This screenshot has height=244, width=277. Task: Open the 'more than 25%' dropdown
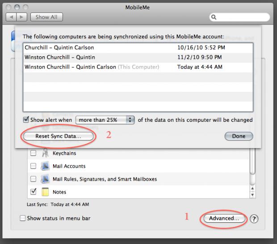(105, 120)
